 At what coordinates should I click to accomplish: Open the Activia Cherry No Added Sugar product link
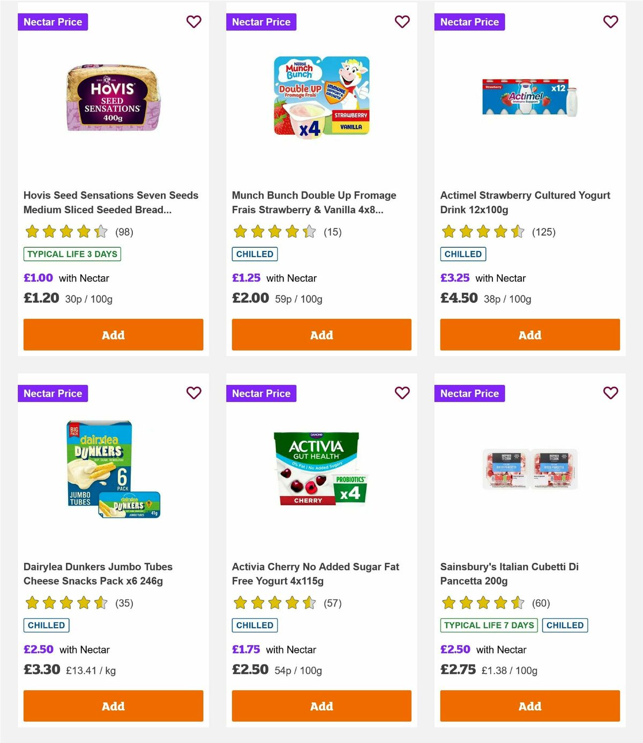click(x=315, y=573)
